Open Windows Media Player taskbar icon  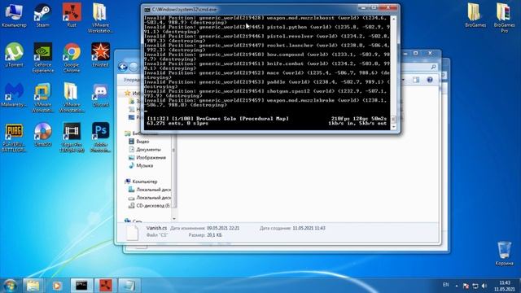[x=57, y=286]
